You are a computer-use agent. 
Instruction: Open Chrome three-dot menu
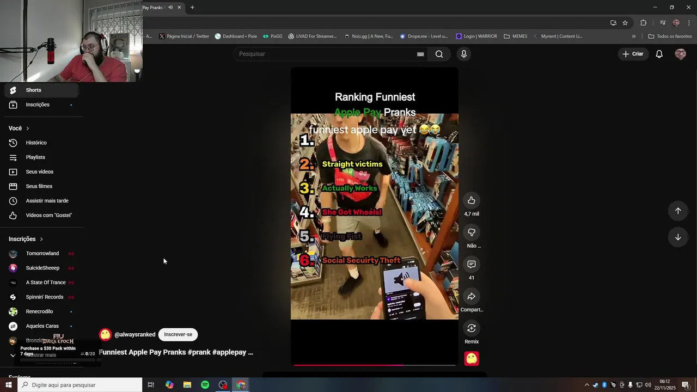[x=689, y=23]
